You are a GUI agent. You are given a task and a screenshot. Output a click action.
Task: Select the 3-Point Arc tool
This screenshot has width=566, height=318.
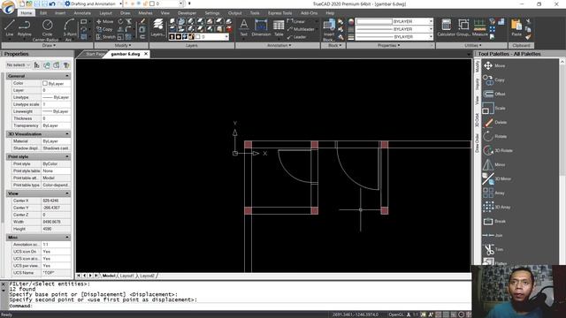(x=69, y=30)
